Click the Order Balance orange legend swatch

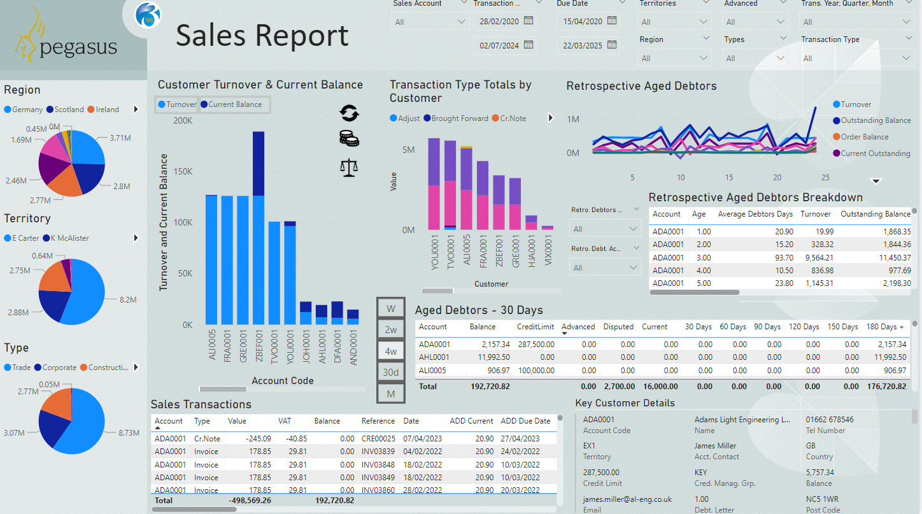click(837, 137)
